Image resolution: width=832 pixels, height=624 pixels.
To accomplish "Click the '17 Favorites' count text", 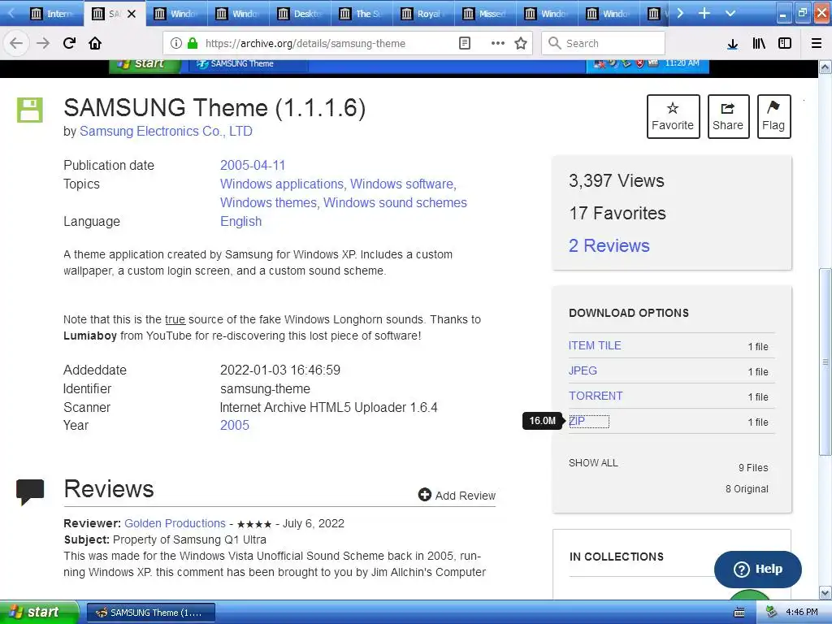I will (617, 214).
